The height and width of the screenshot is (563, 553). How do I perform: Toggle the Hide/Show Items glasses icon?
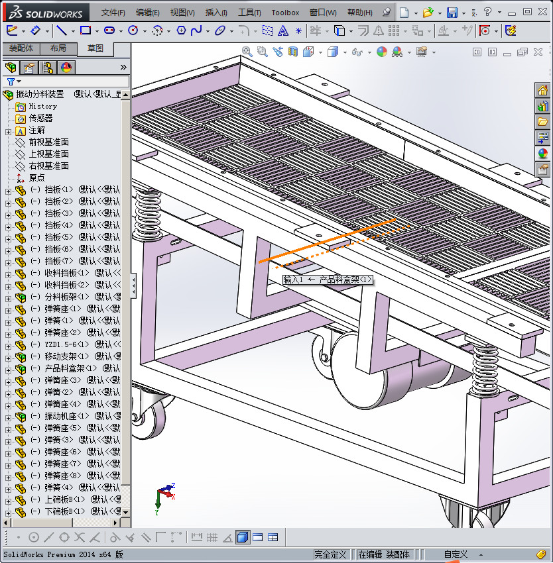pos(357,52)
